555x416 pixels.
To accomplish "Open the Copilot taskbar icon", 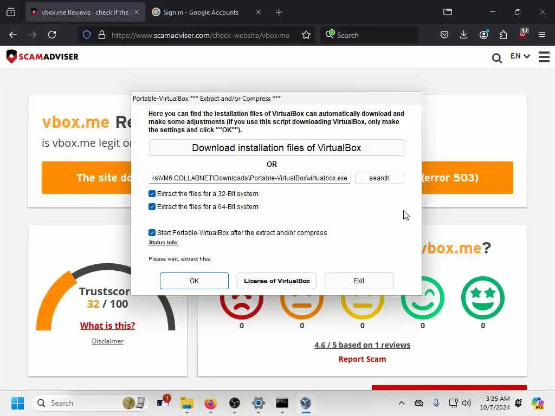I will pos(537,403).
